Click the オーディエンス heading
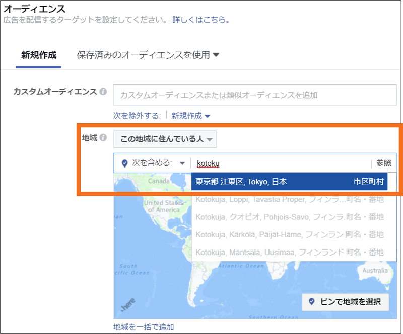This screenshot has height=334, width=403. pos(34,9)
